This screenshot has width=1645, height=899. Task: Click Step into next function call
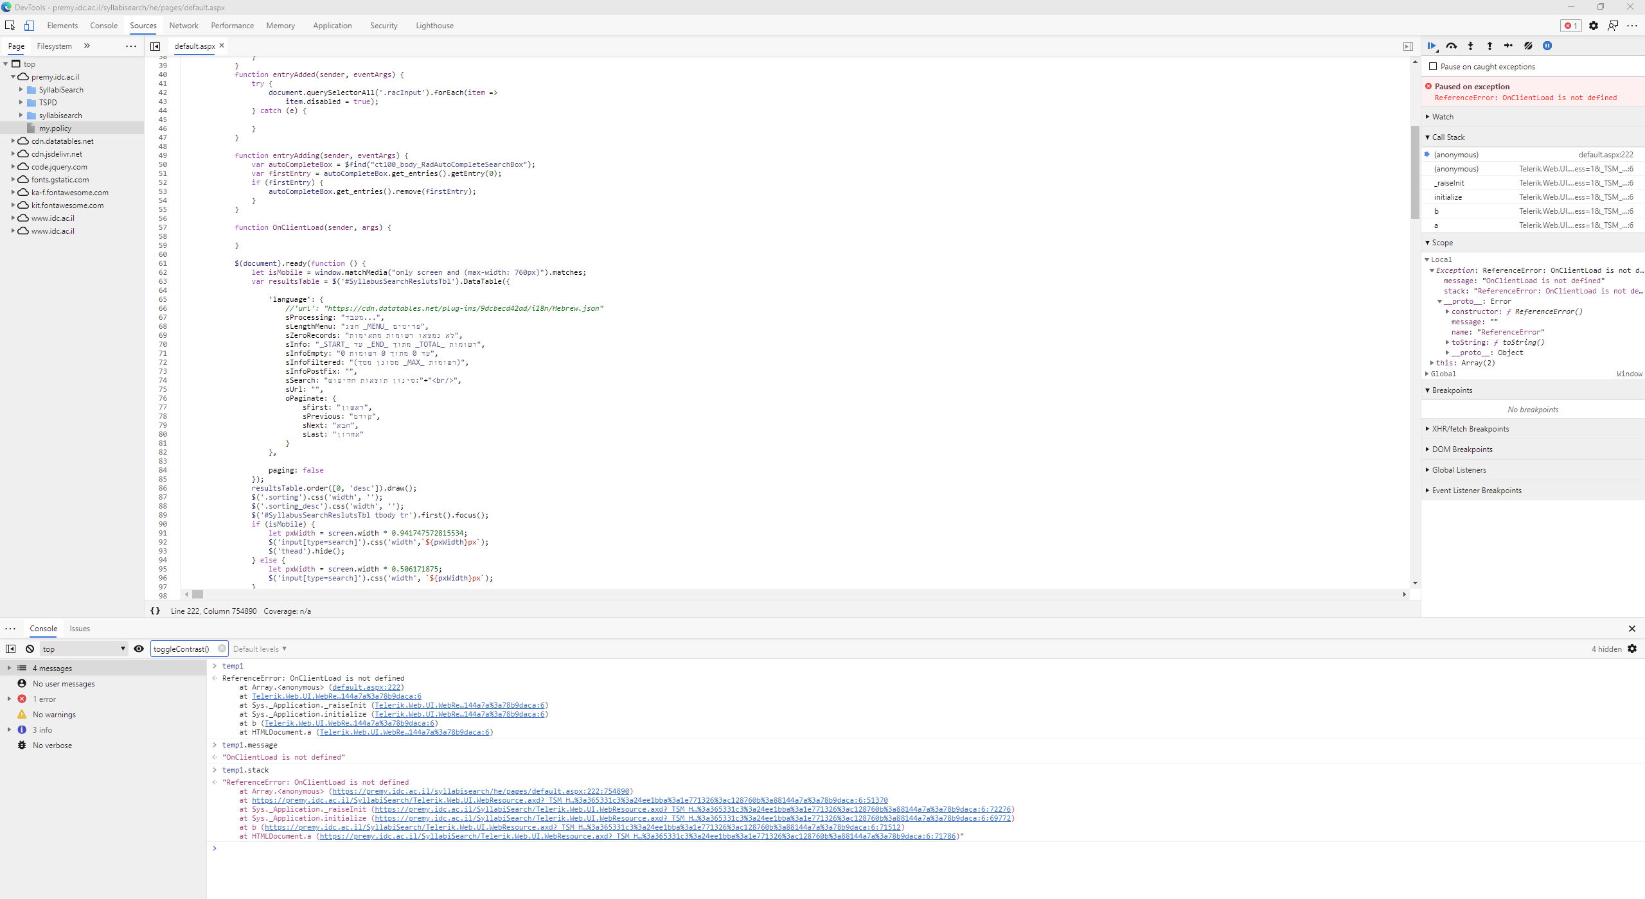click(x=1470, y=46)
